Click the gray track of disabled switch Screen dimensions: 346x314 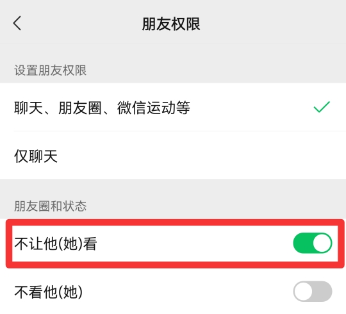pyautogui.click(x=322, y=292)
